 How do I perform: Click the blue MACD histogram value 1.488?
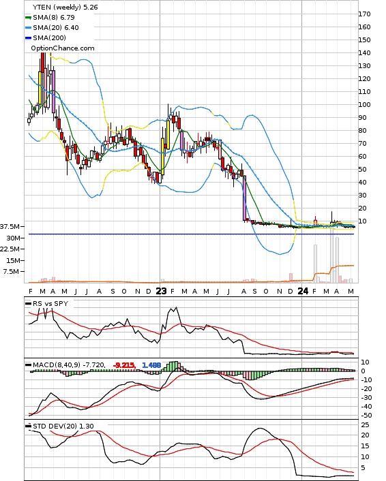click(x=151, y=365)
